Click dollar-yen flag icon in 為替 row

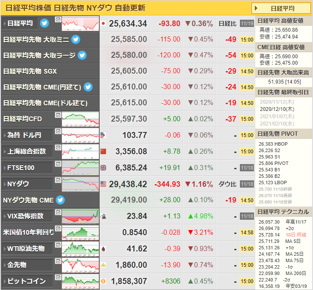click(103, 135)
